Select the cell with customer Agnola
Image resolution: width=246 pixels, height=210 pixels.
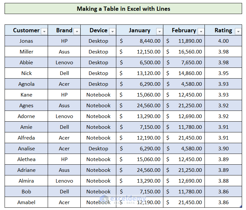coord(26,84)
